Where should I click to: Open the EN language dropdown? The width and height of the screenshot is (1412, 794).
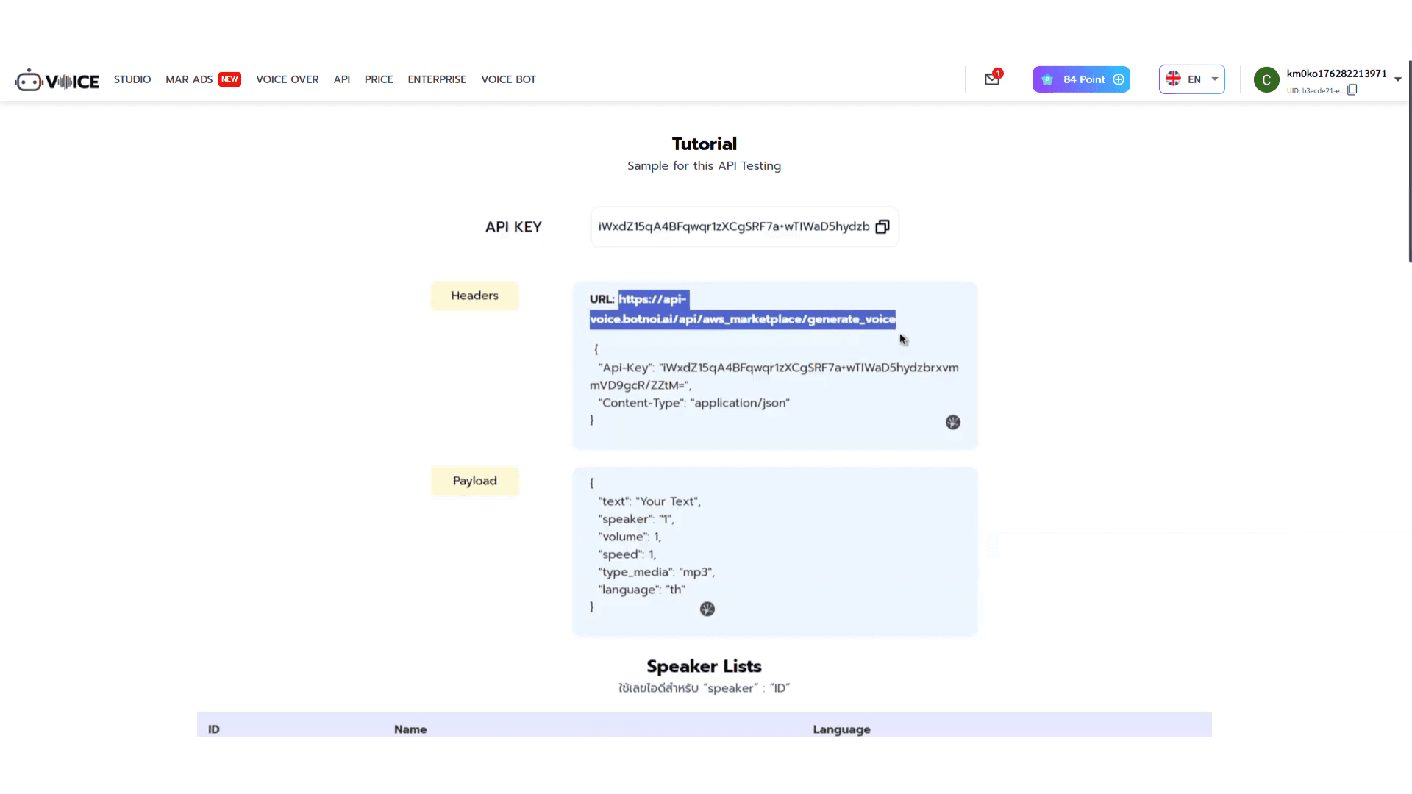point(1214,79)
